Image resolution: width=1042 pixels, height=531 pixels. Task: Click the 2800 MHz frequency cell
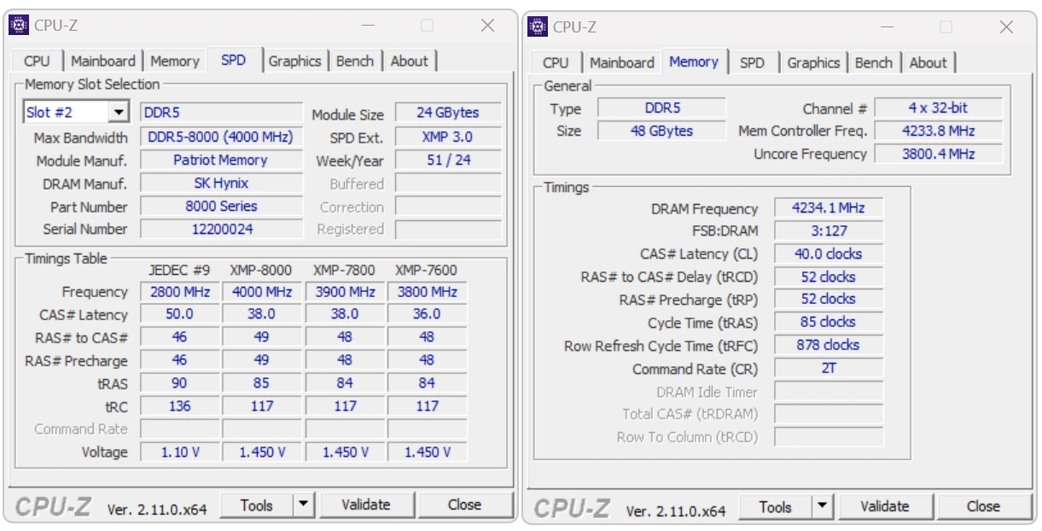(179, 291)
